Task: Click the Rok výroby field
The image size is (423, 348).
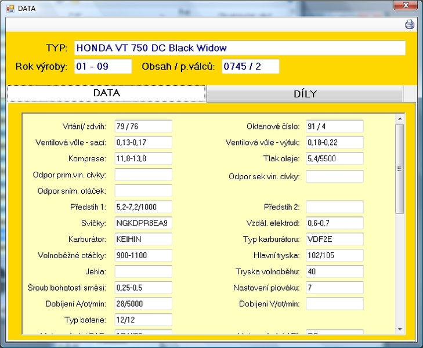Action: 103,66
